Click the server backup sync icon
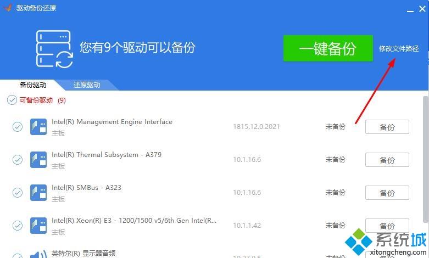 pos(54,49)
